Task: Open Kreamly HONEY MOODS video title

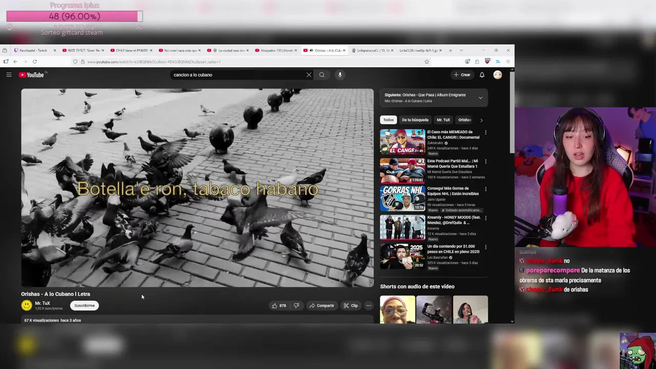Action: pyautogui.click(x=454, y=220)
